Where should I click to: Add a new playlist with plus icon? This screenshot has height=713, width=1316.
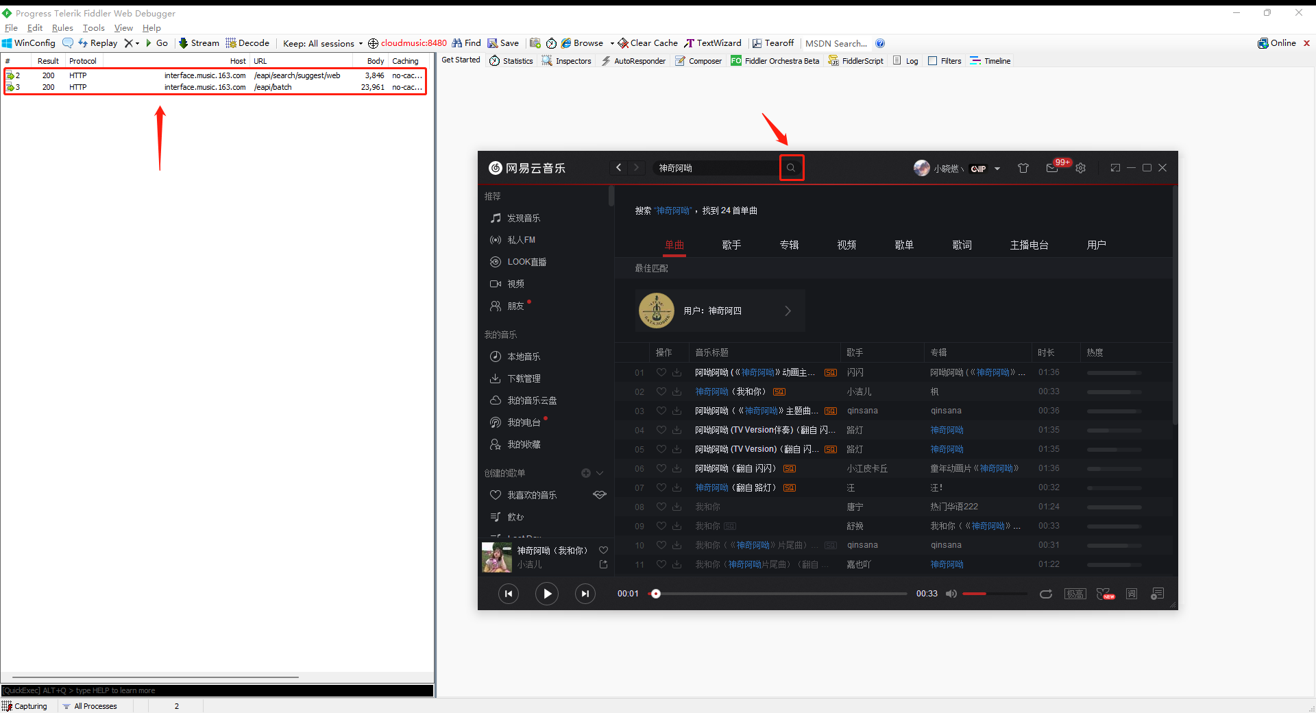coord(586,473)
